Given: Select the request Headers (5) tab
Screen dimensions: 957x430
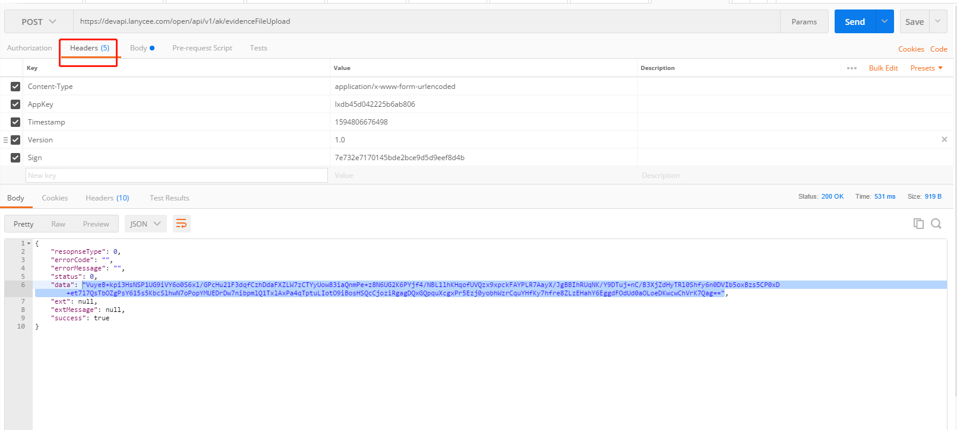Looking at the screenshot, I should coord(89,48).
